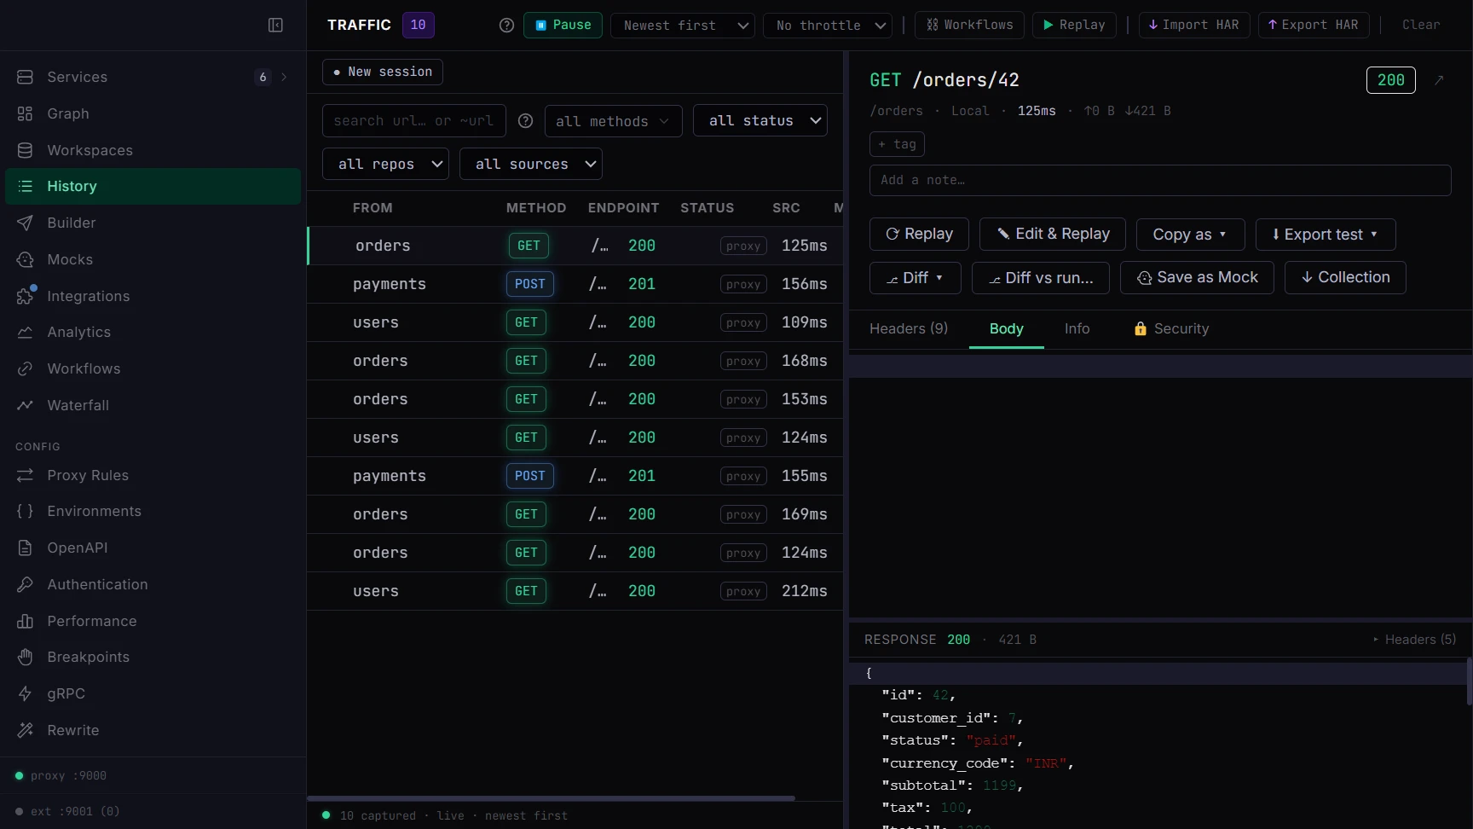
Task: Click the Add a note field
Action: point(1160,180)
